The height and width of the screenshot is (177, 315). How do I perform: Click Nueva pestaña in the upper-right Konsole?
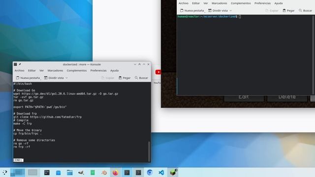coord(192,10)
